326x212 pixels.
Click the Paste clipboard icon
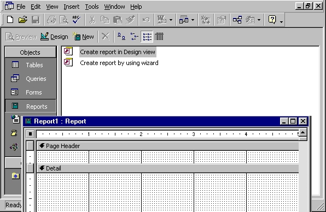click(118, 20)
